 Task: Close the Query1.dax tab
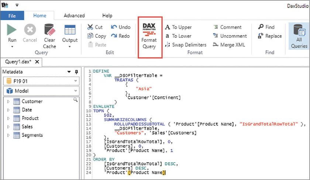[x=37, y=62]
